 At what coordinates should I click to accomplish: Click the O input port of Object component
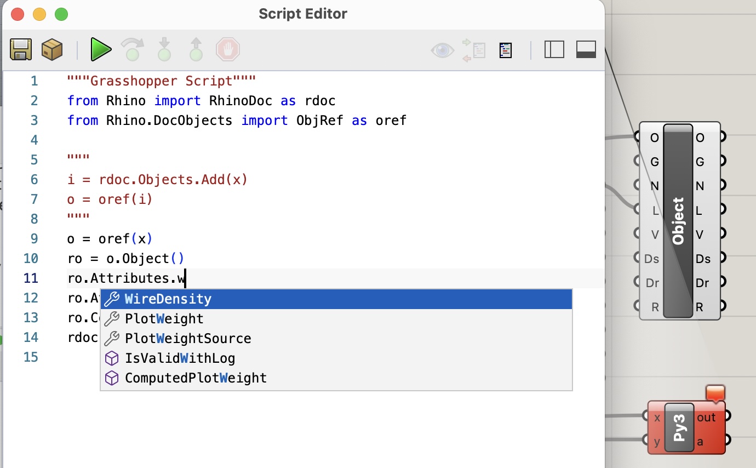637,136
